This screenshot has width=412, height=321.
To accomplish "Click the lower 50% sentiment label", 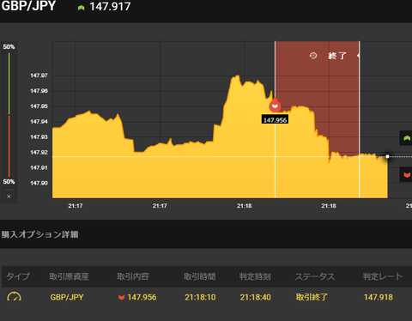I will (x=9, y=182).
